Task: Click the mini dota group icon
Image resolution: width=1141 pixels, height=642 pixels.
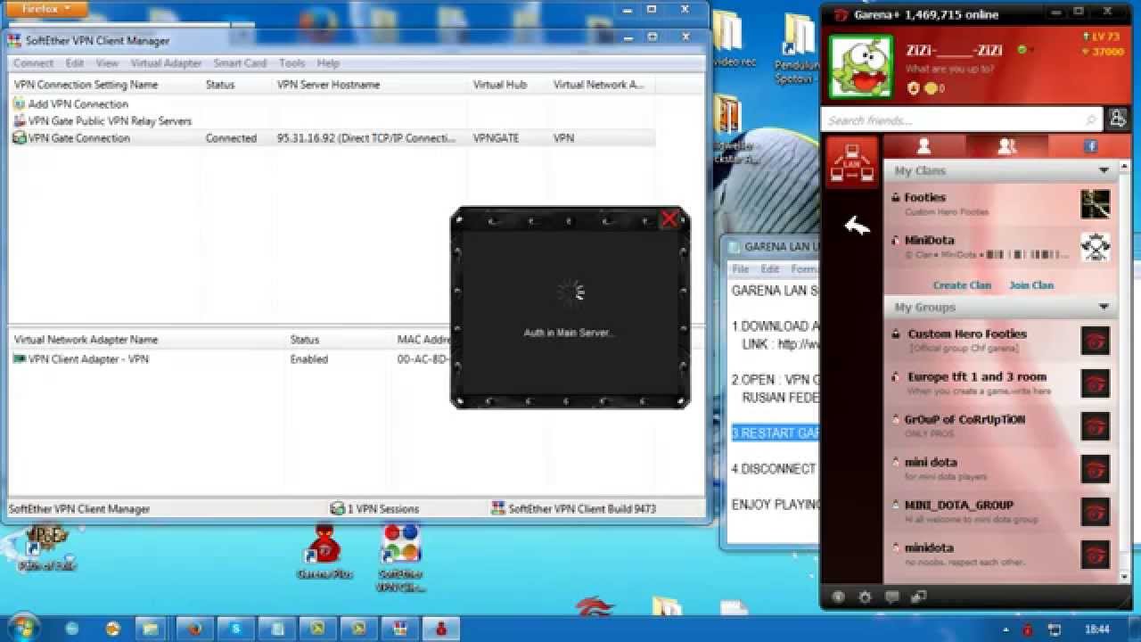Action: pyautogui.click(x=1096, y=468)
